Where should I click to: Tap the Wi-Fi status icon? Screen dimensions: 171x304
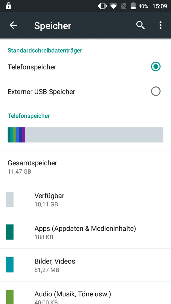[x=114, y=6]
